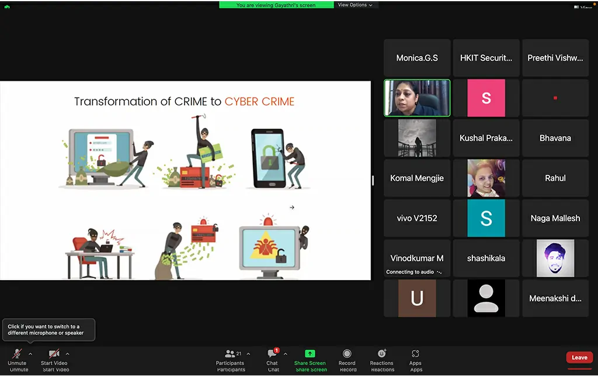Select the teal S avatar tile
The height and width of the screenshot is (376, 598).
coord(486,218)
